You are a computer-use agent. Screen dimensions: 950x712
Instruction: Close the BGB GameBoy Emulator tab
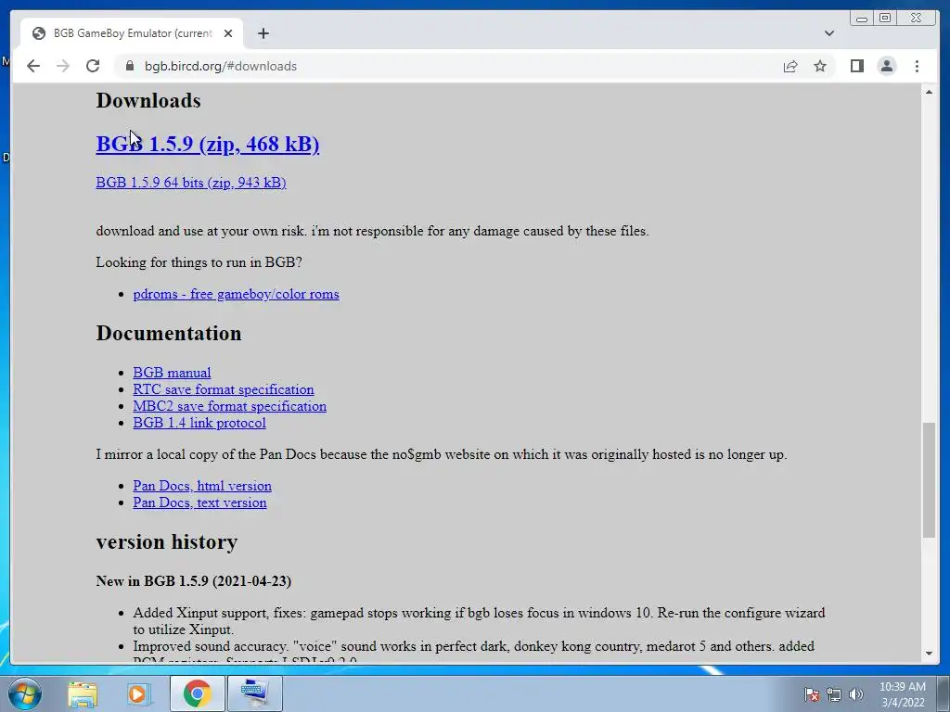(228, 33)
